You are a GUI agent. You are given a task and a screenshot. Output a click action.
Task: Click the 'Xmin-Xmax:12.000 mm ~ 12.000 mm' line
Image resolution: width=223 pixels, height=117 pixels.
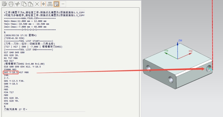pyautogui.click(x=25, y=21)
